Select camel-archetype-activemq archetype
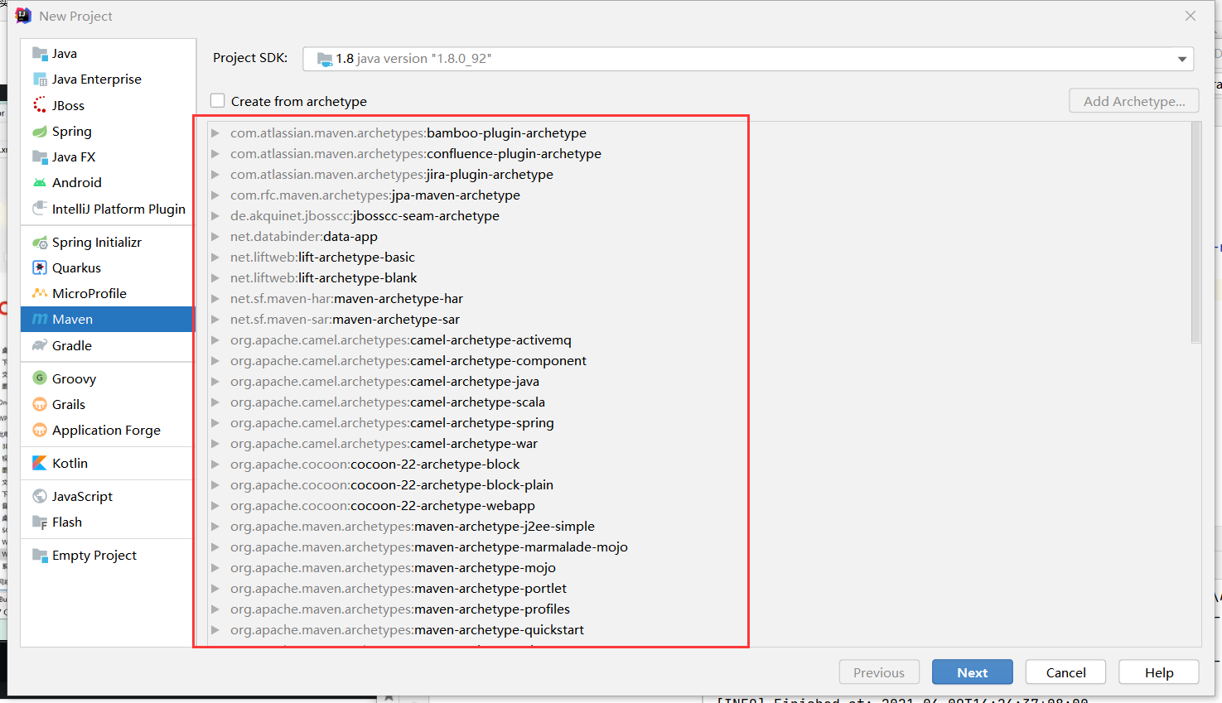The image size is (1222, 703). tap(401, 339)
